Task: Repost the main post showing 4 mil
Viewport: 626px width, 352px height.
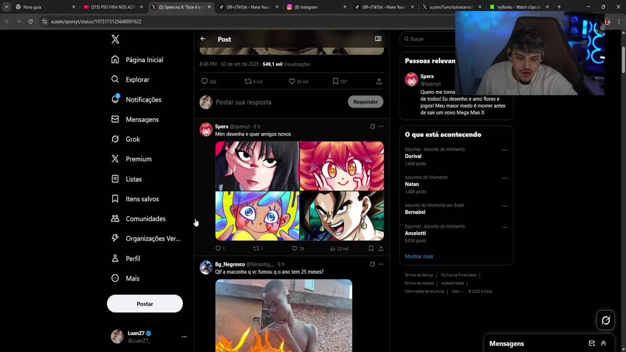Action: click(253, 82)
